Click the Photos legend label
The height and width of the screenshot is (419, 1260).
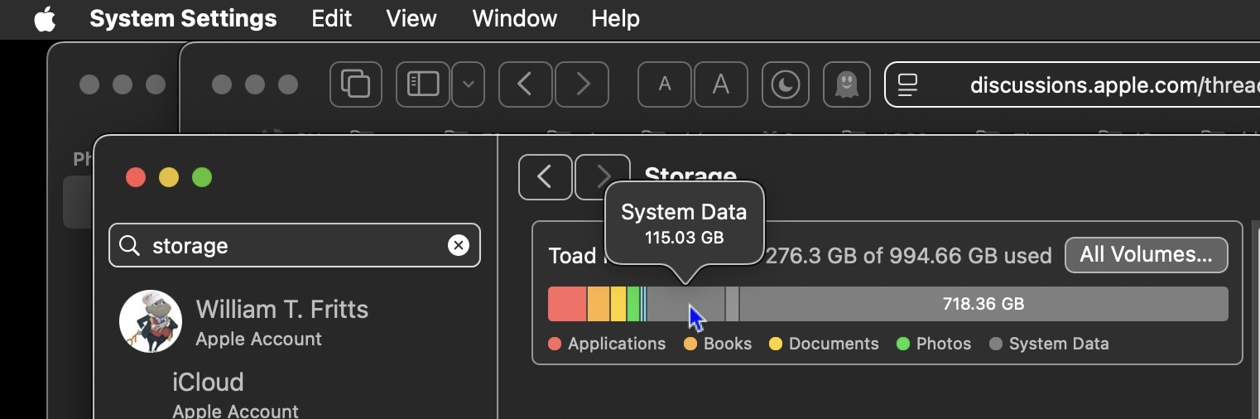coord(944,344)
